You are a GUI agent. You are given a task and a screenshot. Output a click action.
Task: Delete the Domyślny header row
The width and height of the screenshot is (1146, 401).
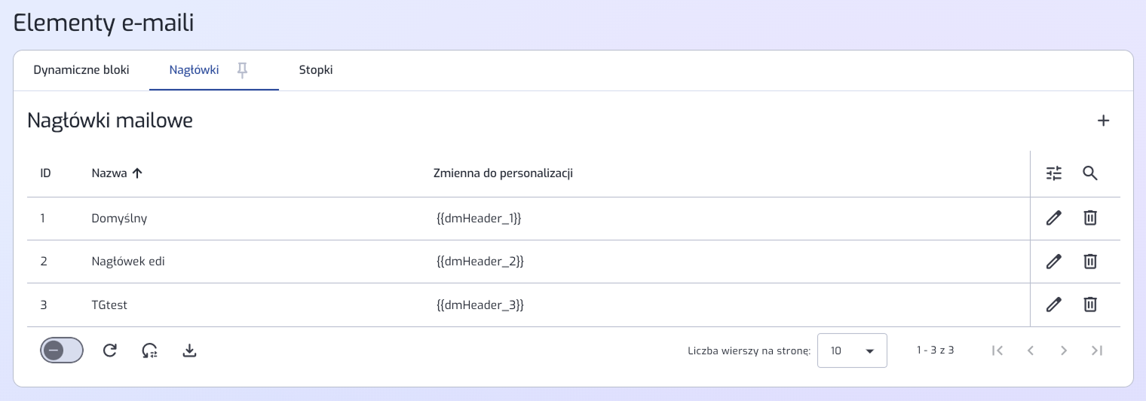(x=1090, y=218)
